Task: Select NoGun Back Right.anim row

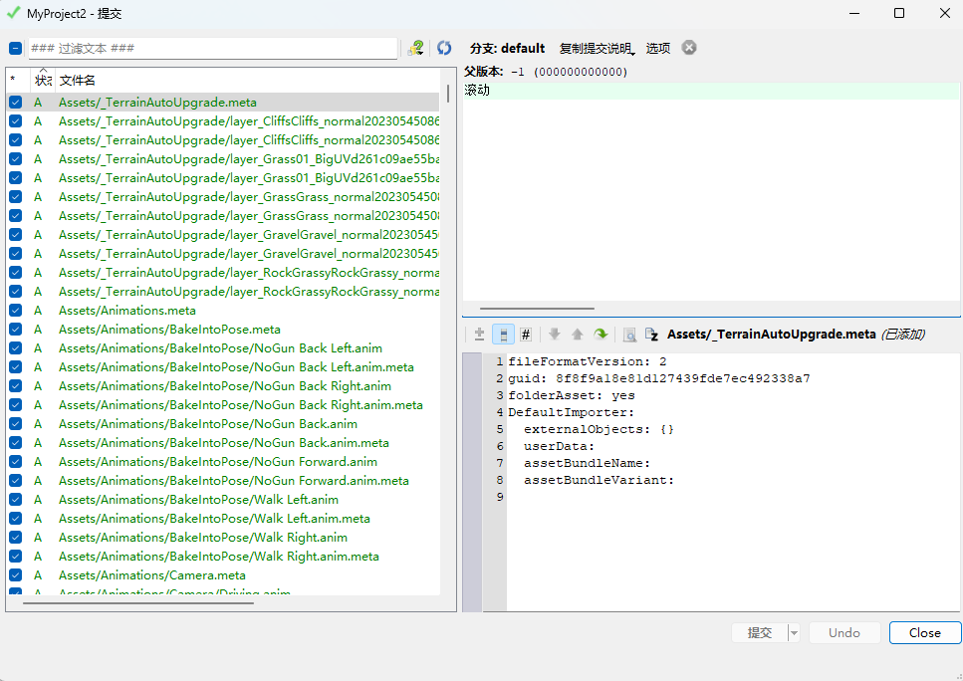Action: [x=223, y=386]
